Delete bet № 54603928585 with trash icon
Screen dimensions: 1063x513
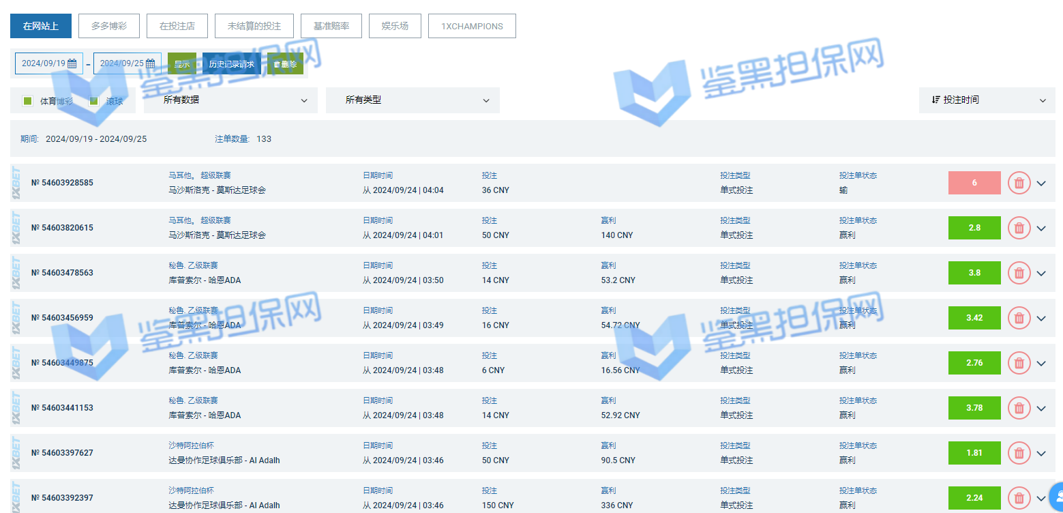(x=1019, y=183)
